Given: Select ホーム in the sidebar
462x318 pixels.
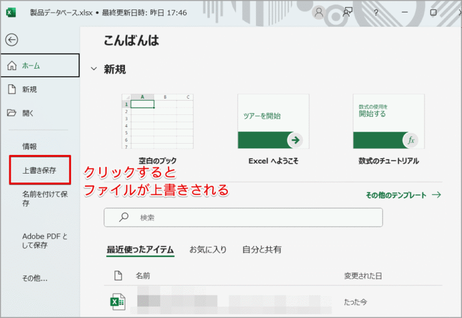Looking at the screenshot, I should pos(40,66).
